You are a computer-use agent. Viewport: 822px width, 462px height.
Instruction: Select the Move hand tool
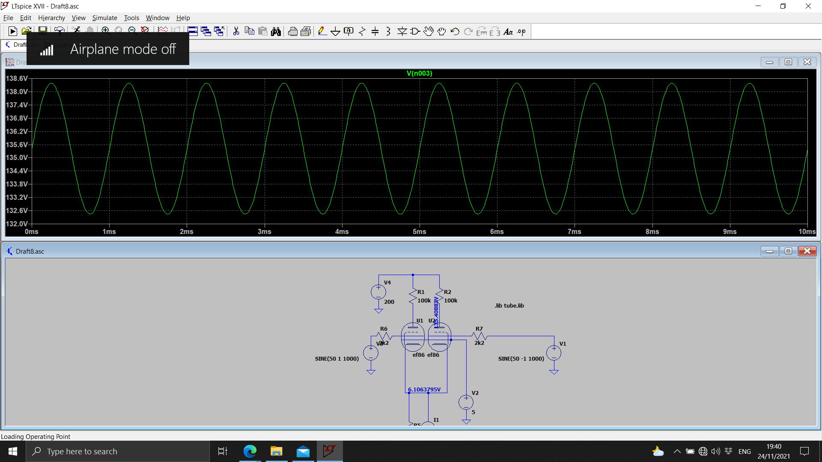click(x=429, y=31)
